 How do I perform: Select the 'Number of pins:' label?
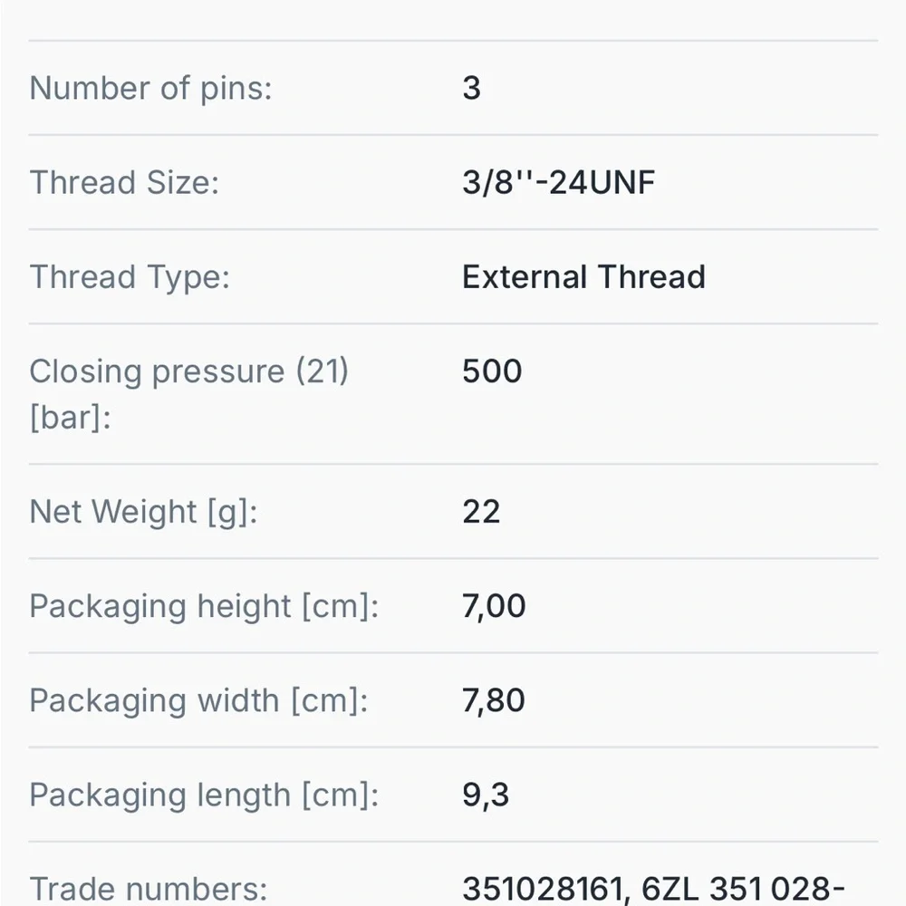(150, 89)
